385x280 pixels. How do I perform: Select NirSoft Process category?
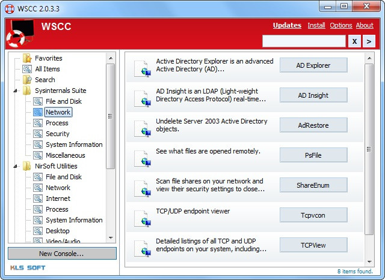(57, 209)
